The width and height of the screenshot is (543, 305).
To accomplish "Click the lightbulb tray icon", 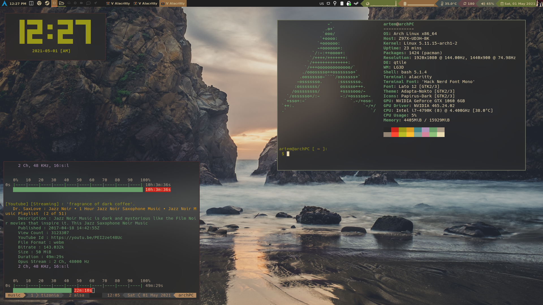I will click(335, 4).
